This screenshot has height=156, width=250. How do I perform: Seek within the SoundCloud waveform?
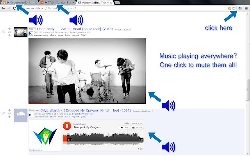[x=103, y=138]
